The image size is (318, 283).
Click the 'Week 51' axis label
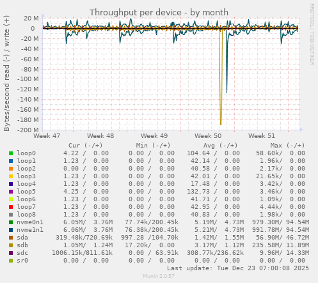pyautogui.click(x=262, y=136)
